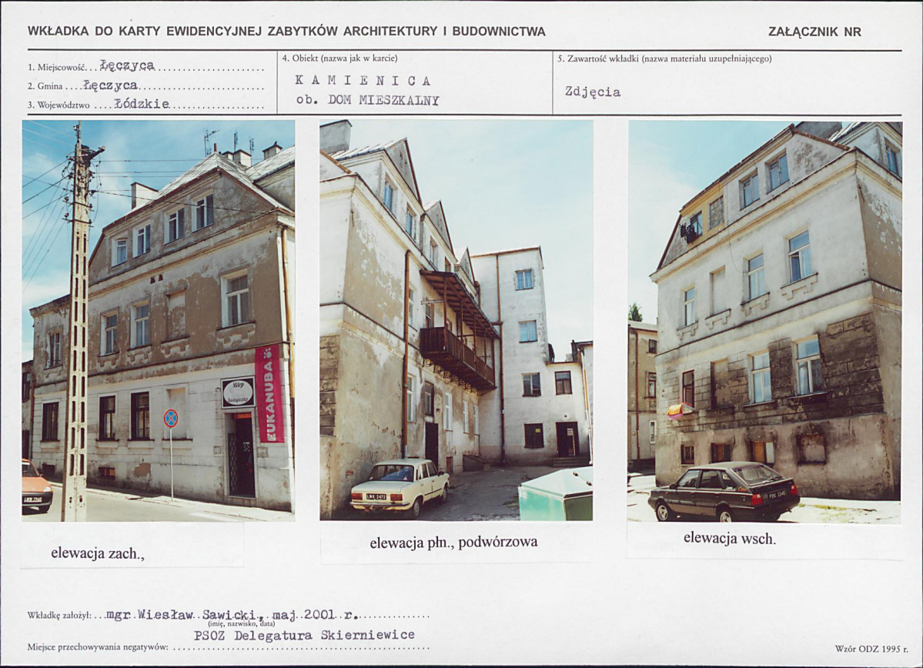The image size is (923, 668).
Task: Click the 'ob. DOM MIESZKALNY' text
Action: (368, 100)
